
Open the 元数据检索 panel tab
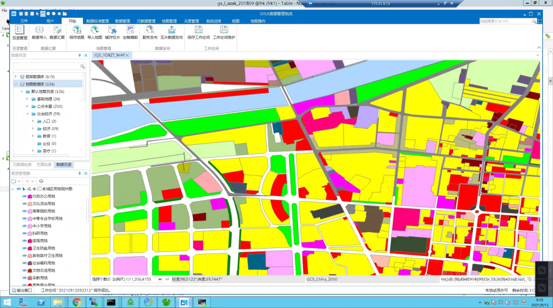point(22,165)
